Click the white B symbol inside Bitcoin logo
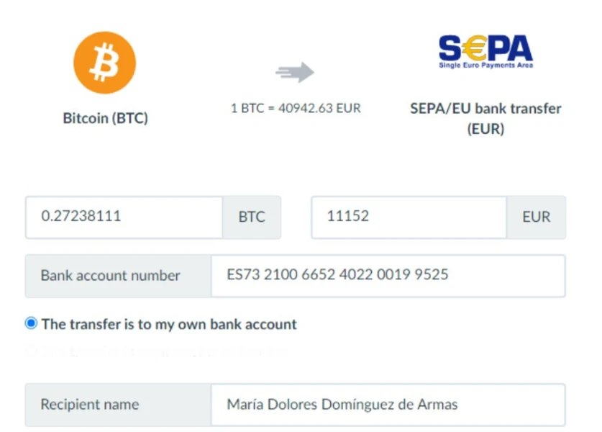Image resolution: width=602 pixels, height=432 pixels. (105, 63)
